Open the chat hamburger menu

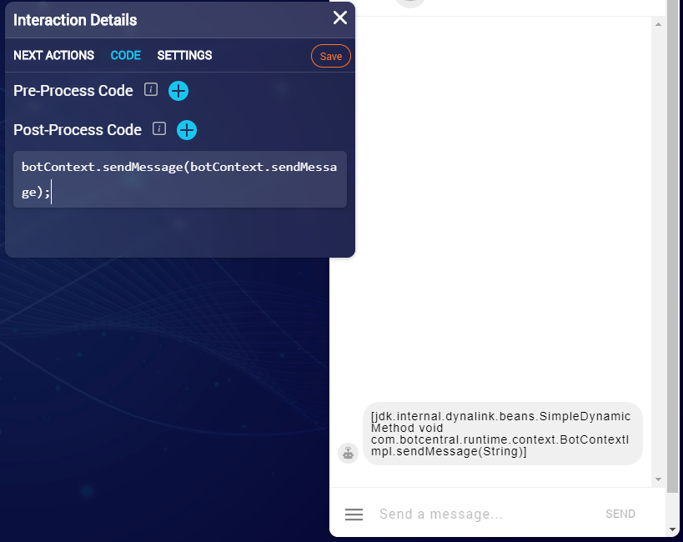[354, 514]
